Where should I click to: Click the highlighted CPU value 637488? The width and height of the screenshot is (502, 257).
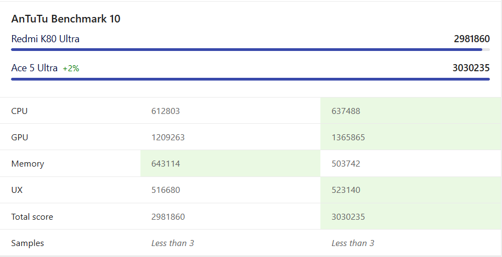(346, 111)
